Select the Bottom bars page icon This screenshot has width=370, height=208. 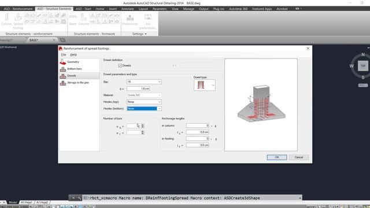63,69
